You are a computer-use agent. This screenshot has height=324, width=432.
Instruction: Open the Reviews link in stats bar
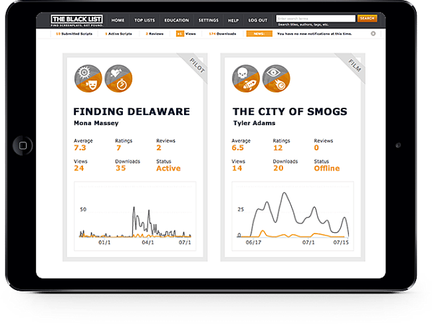(155, 34)
